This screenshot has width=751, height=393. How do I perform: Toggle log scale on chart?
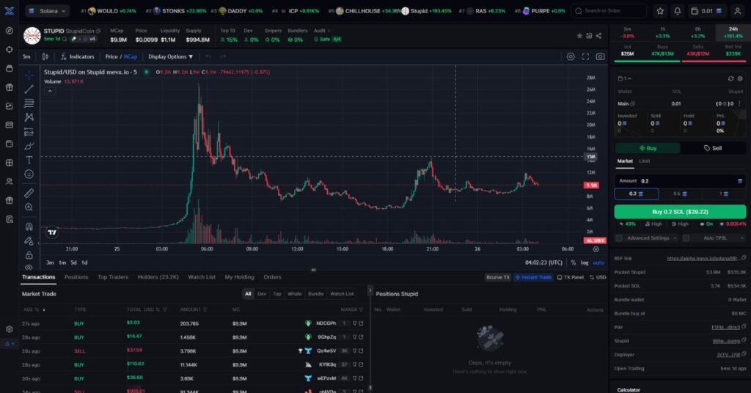(x=585, y=262)
